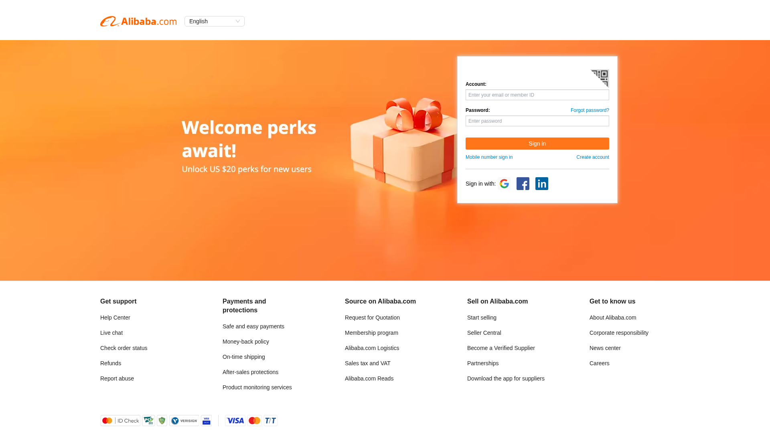Open Membership program link

[371, 333]
